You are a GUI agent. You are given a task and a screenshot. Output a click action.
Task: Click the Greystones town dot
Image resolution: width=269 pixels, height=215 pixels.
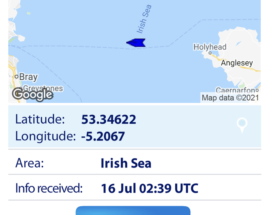click(21, 88)
